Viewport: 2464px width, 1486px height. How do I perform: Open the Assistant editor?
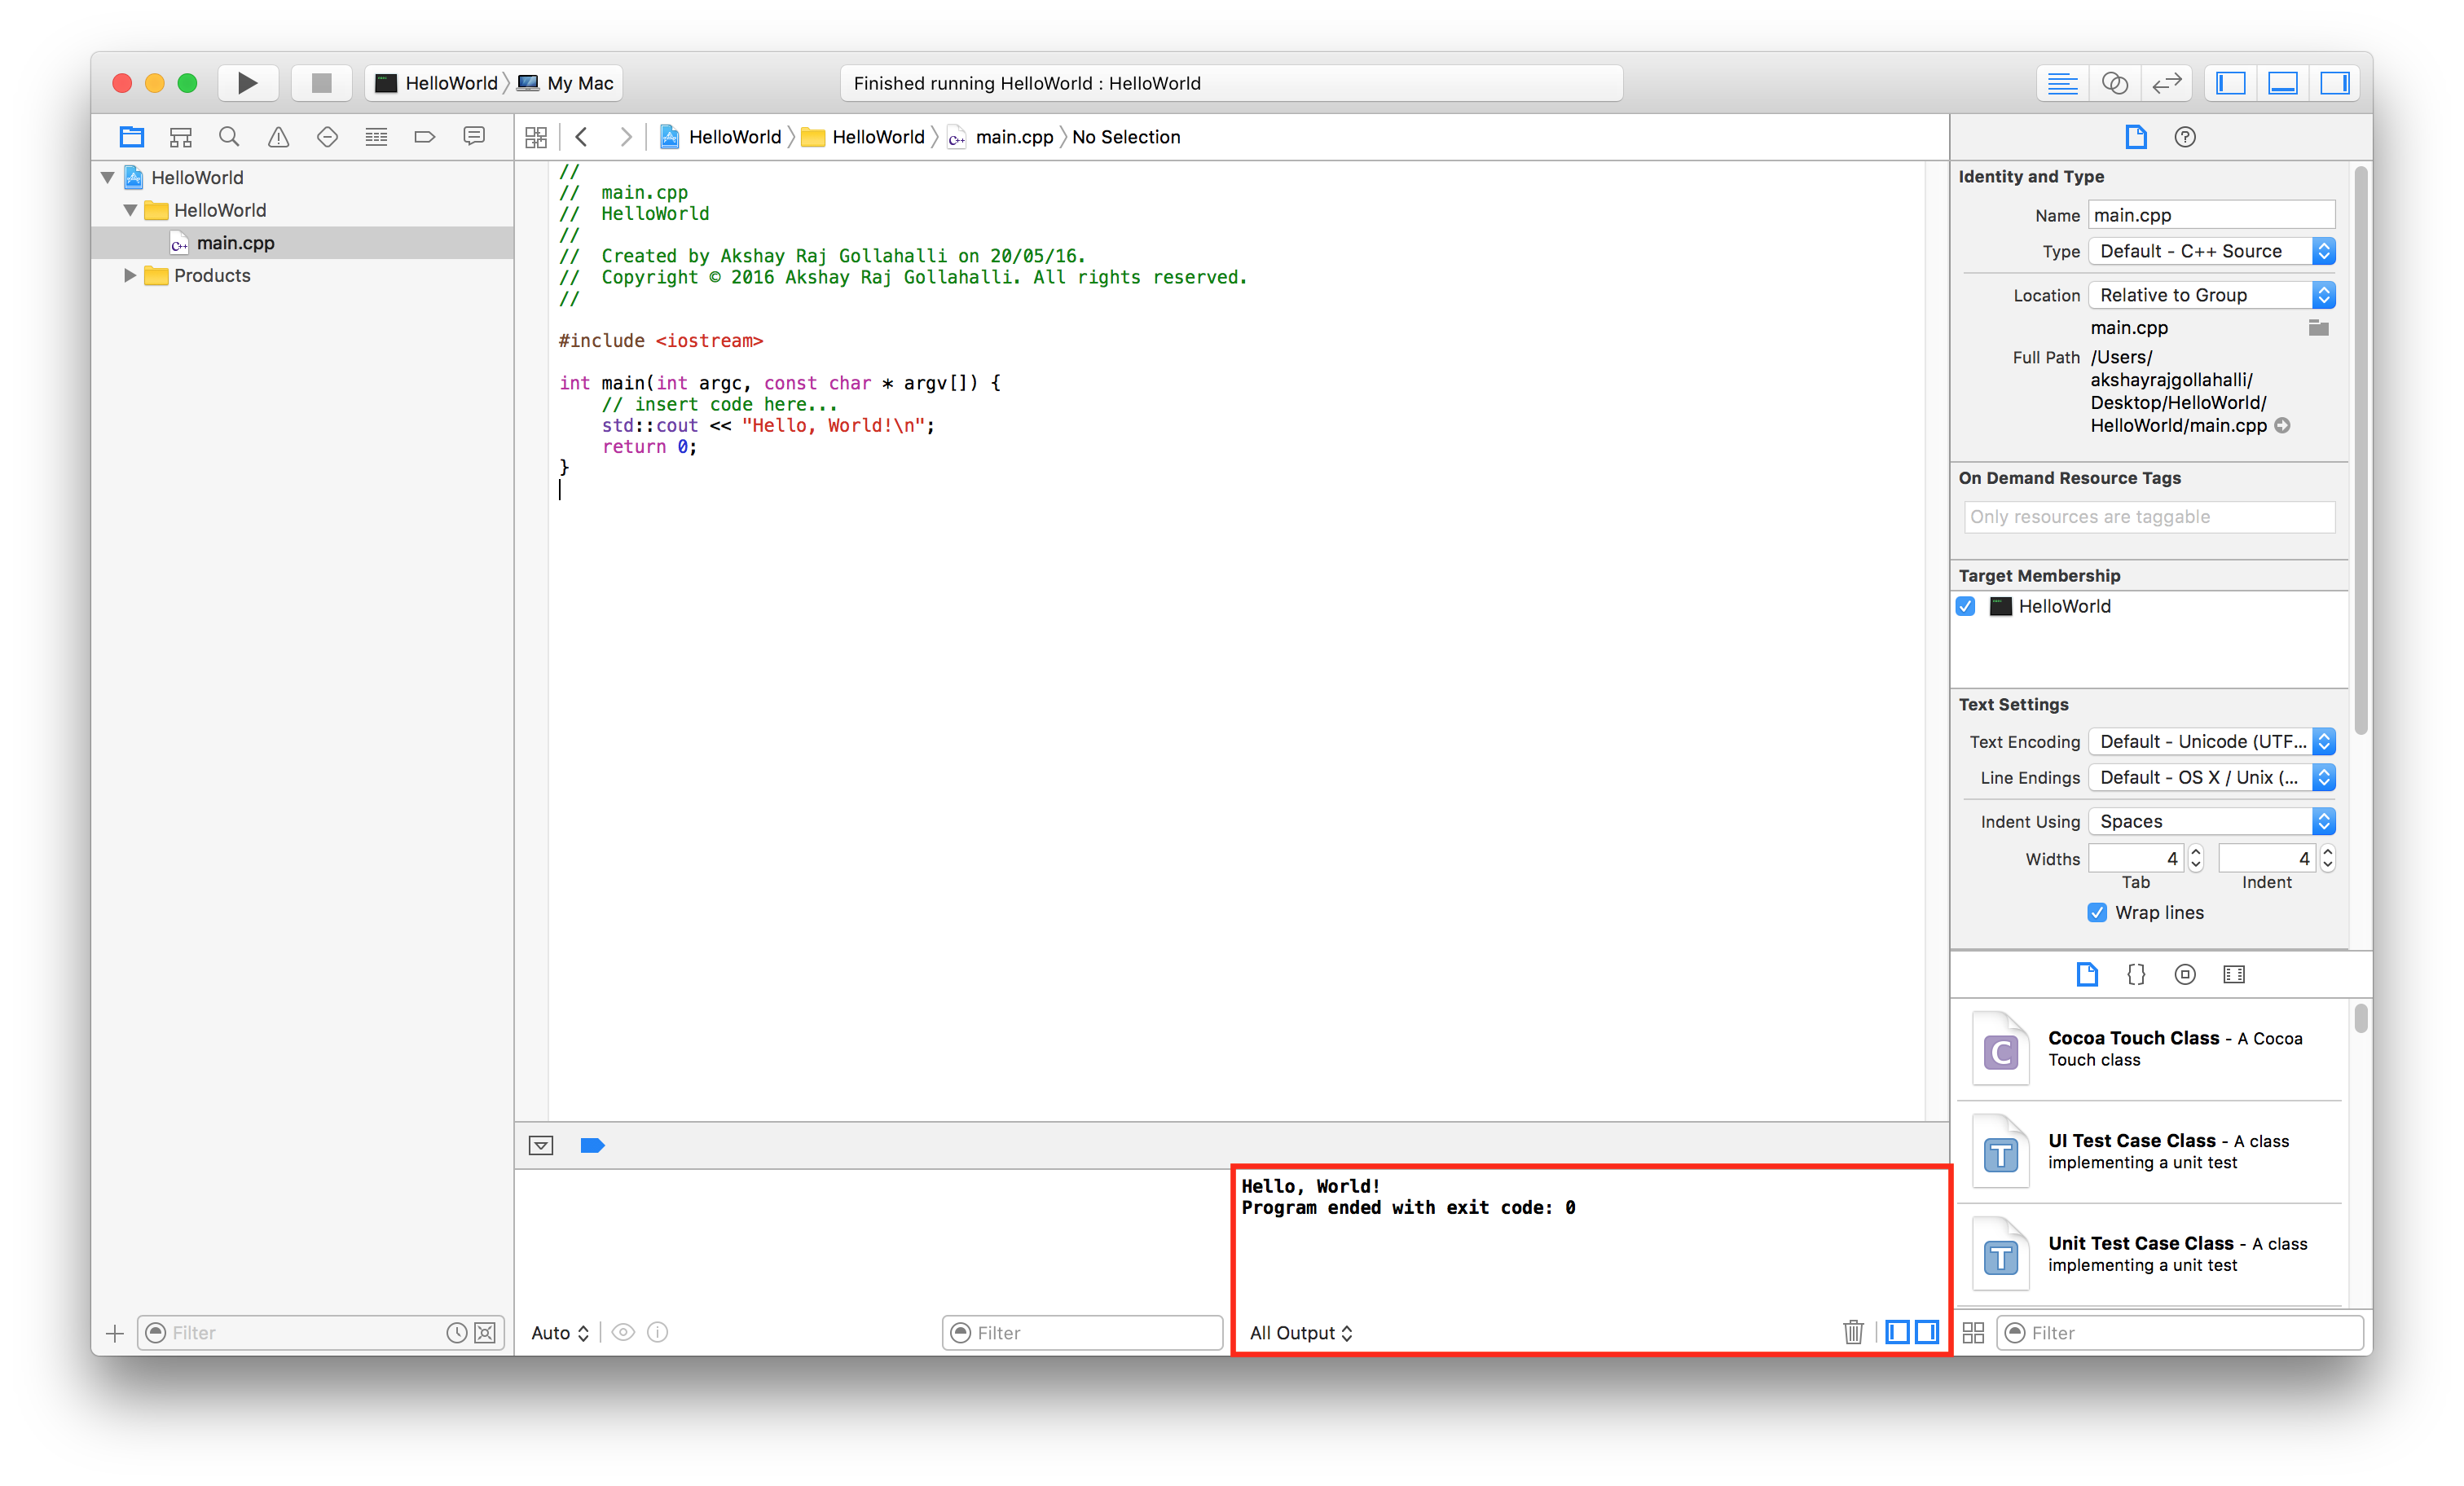(2114, 83)
